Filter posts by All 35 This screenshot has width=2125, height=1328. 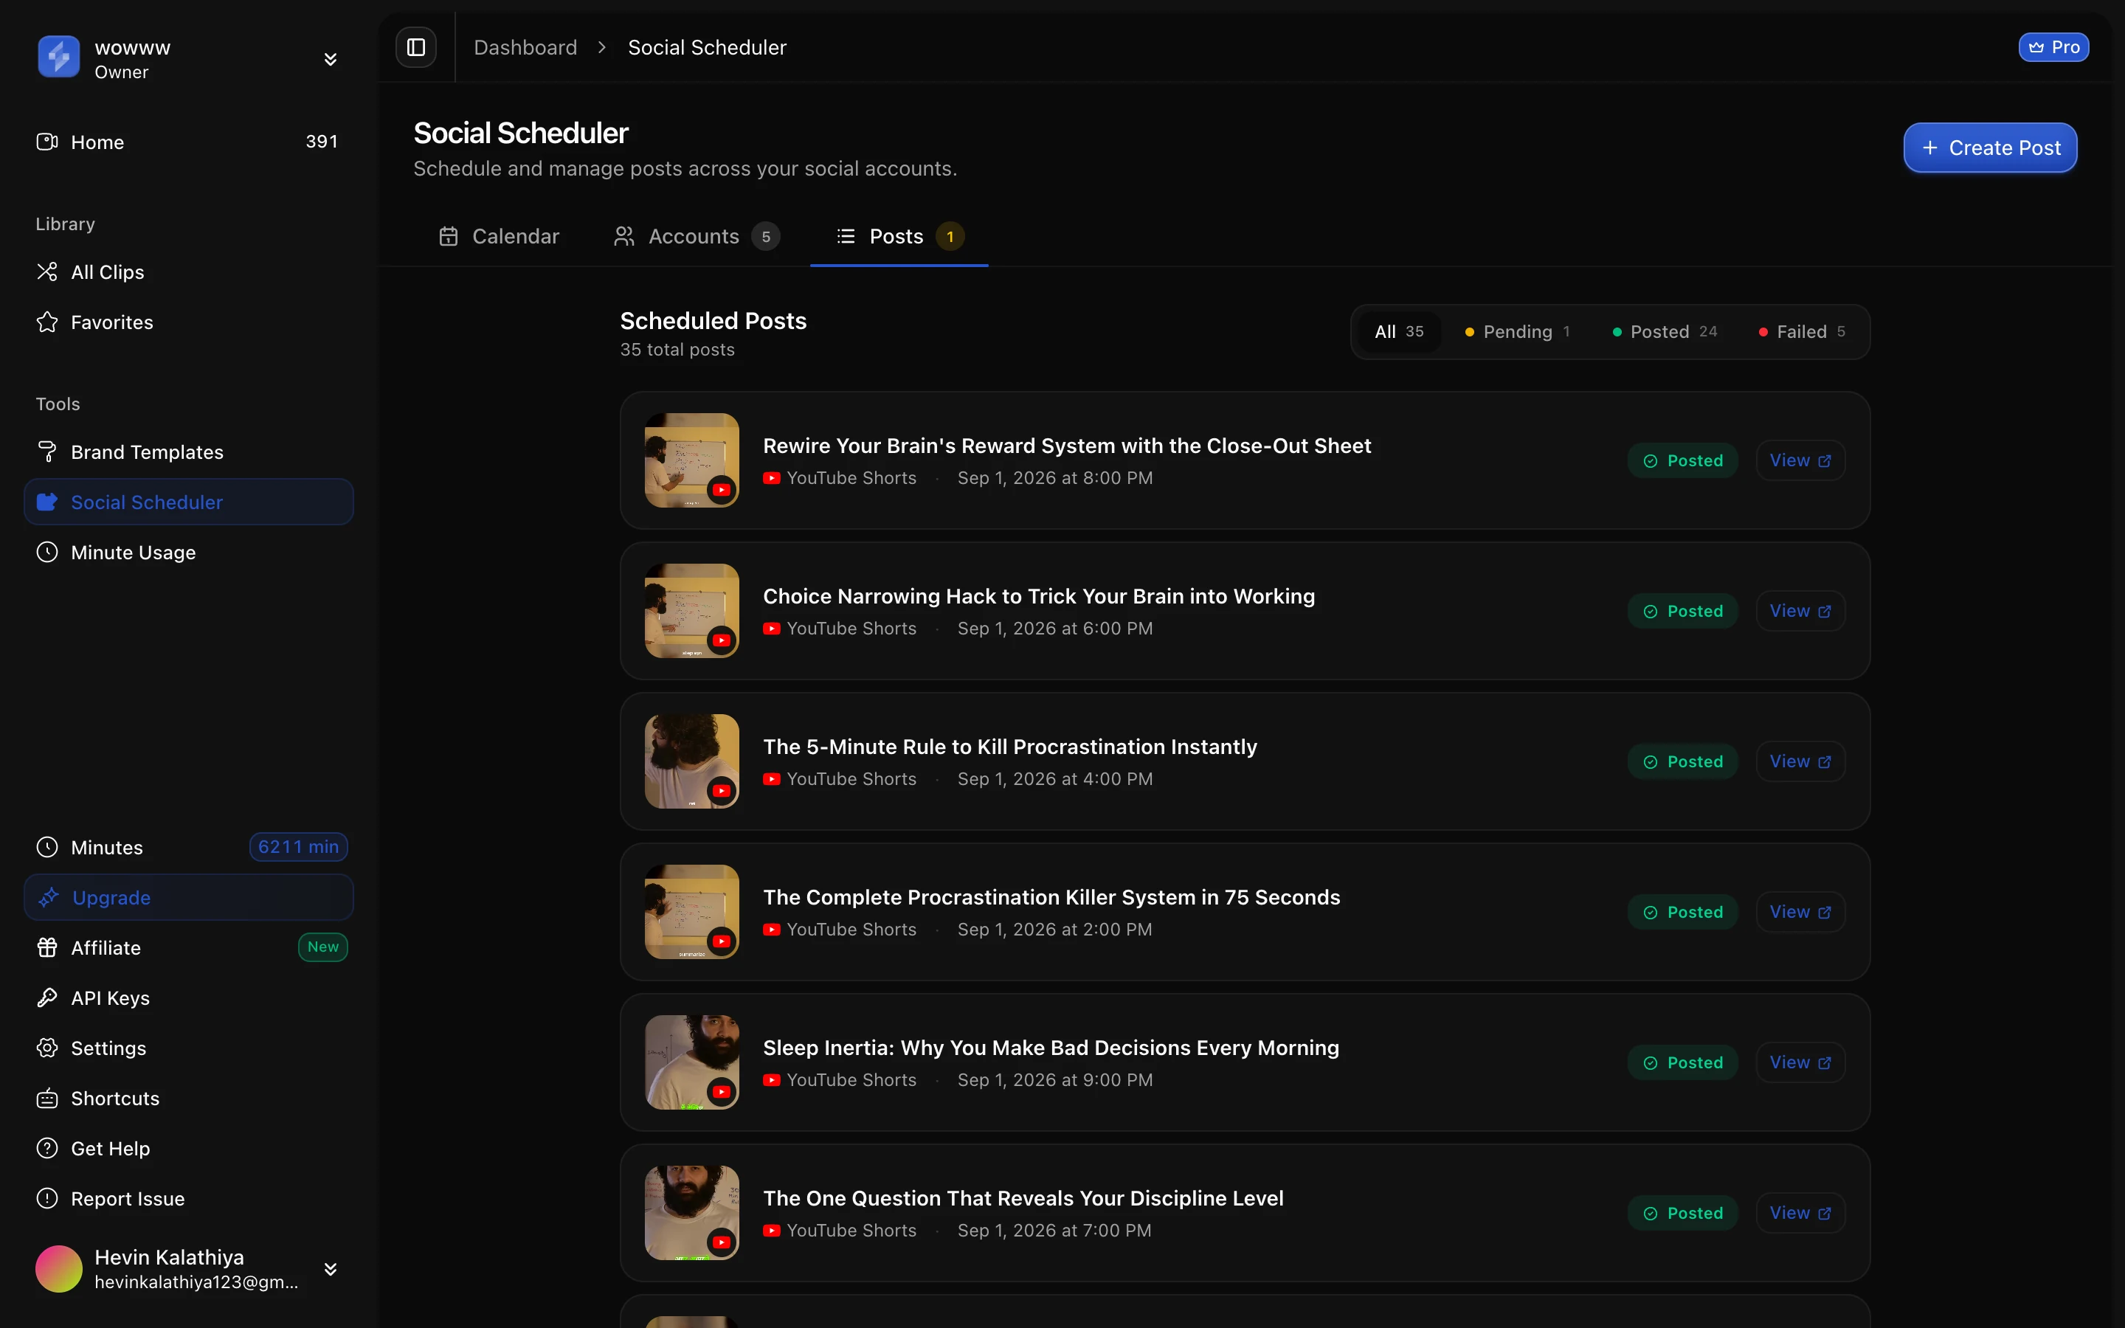(1399, 332)
